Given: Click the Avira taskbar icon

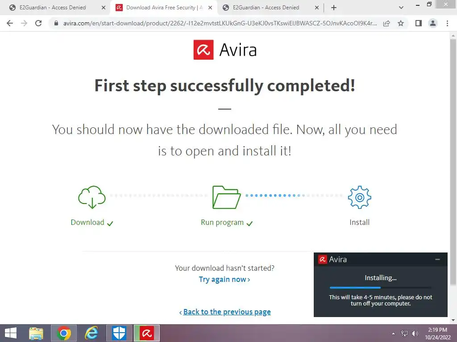Looking at the screenshot, I should [147, 333].
